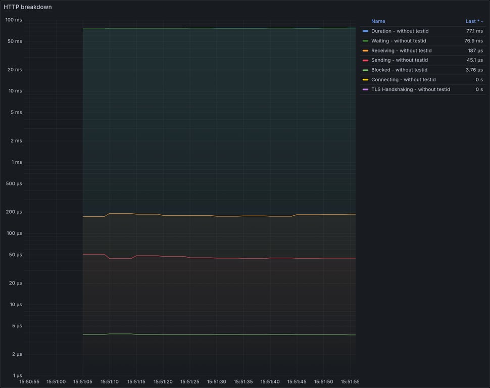Select the Name column header
Image resolution: width=490 pixels, height=388 pixels.
(x=378, y=21)
